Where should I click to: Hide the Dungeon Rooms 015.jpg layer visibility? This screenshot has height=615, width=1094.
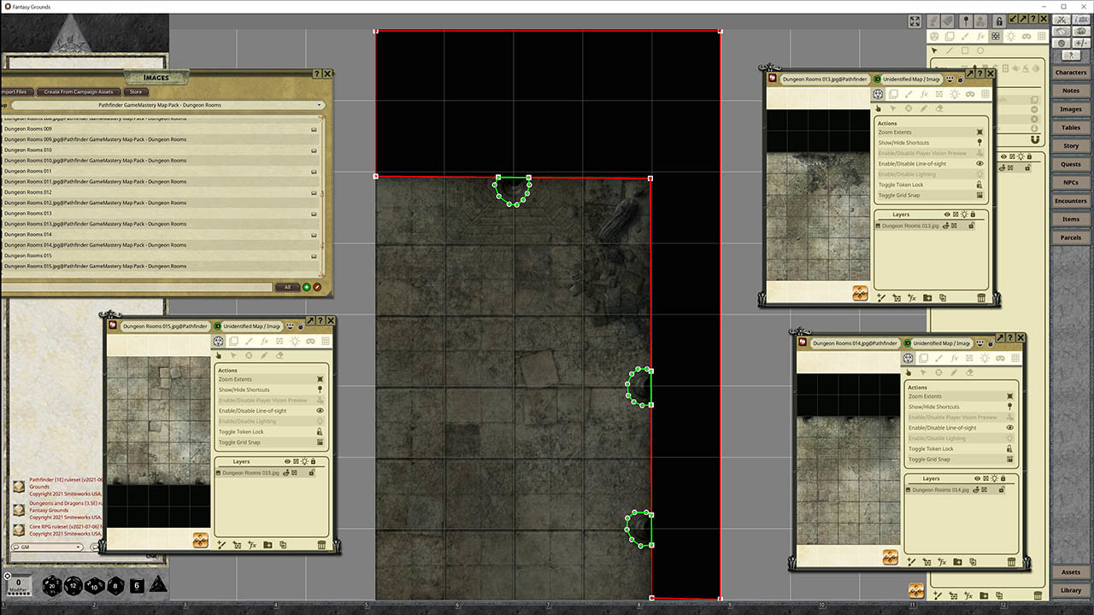pos(286,473)
